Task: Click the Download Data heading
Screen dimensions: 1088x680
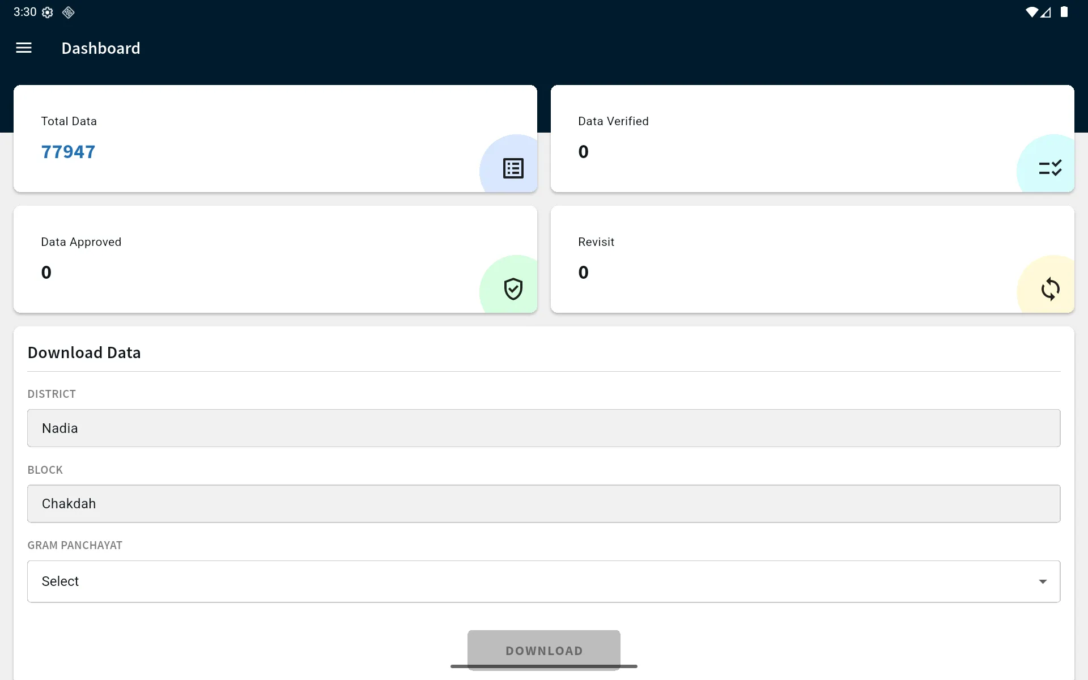Action: click(84, 352)
